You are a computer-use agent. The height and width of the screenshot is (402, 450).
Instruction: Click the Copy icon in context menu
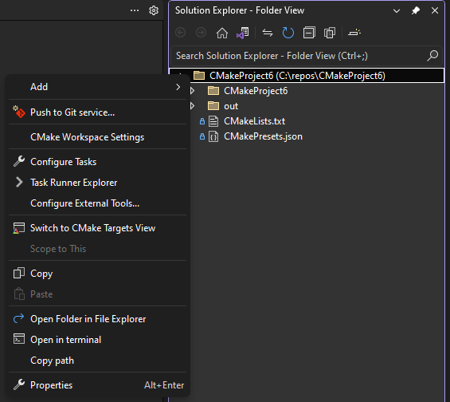coord(19,273)
